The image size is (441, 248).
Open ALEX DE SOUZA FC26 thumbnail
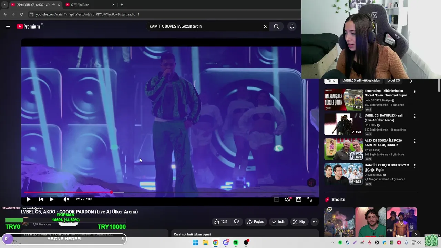point(343,149)
